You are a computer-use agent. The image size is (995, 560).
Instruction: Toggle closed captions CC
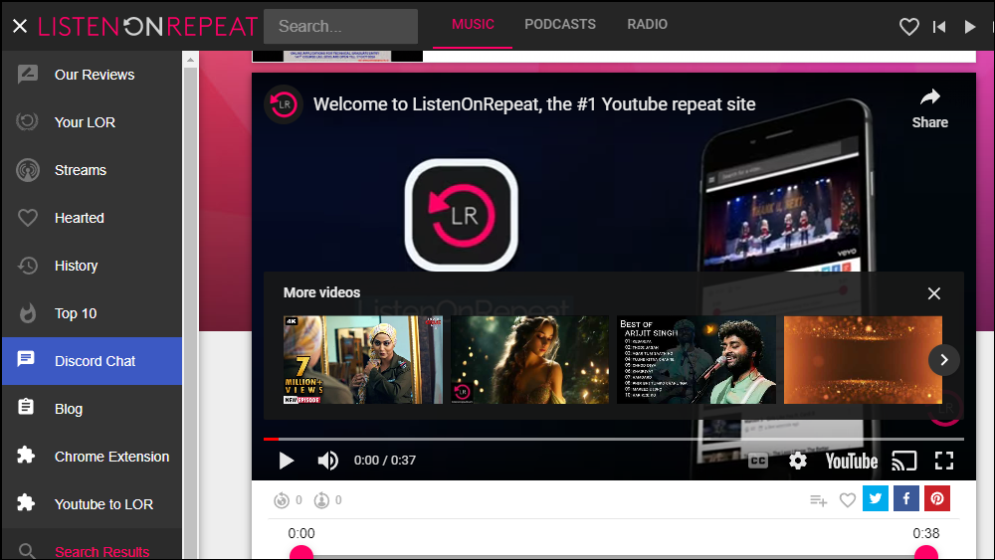[x=757, y=462]
